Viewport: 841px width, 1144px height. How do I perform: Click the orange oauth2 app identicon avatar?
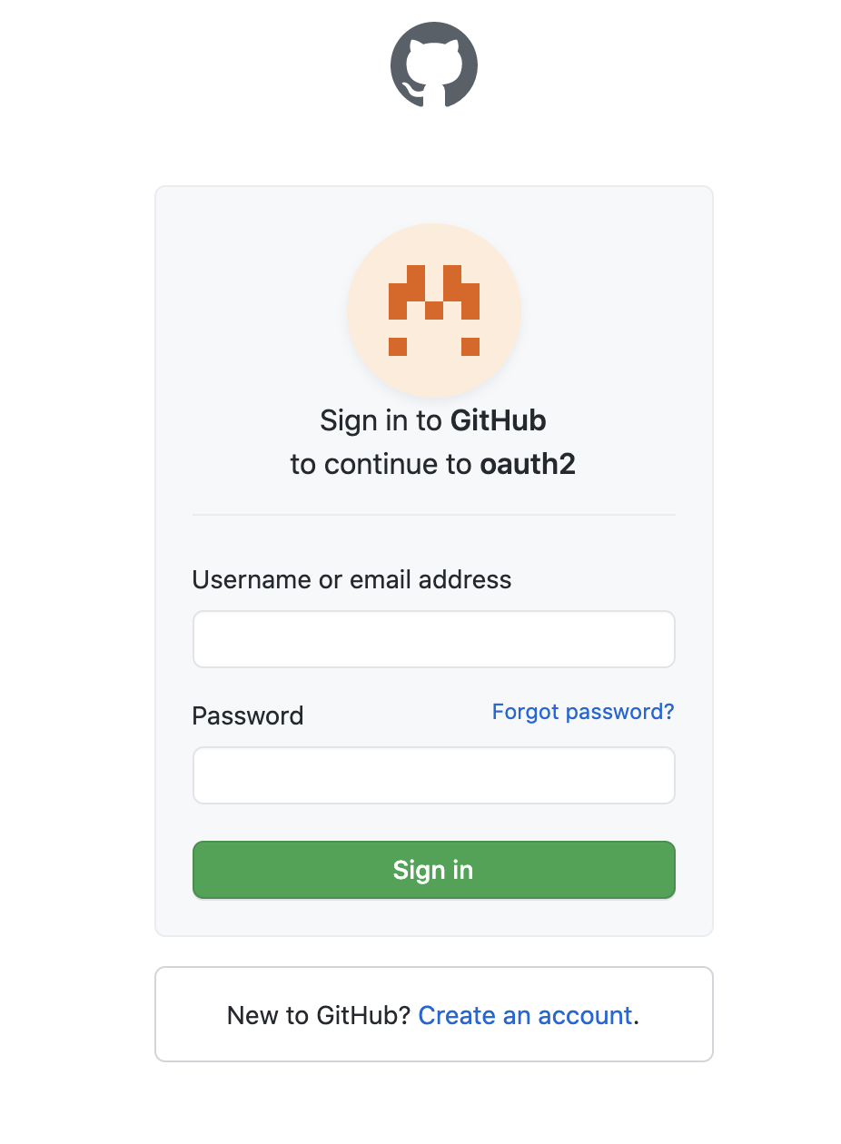pos(434,310)
